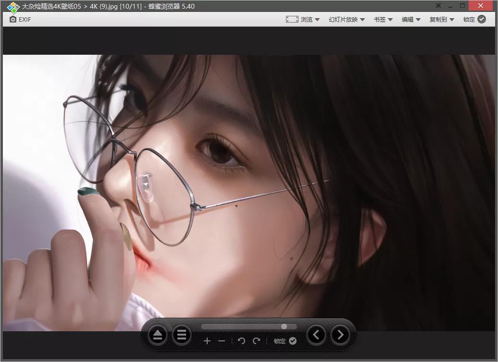Viewport: 498px width, 362px height.
Task: Open the hamburger menu on bottom toolbar
Action: [x=182, y=335]
